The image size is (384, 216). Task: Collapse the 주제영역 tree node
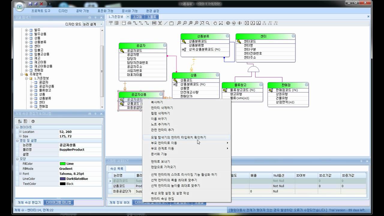22,74
